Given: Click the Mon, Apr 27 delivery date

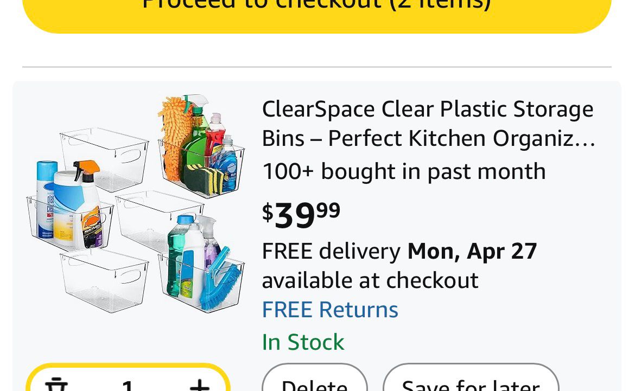Looking at the screenshot, I should 472,251.
